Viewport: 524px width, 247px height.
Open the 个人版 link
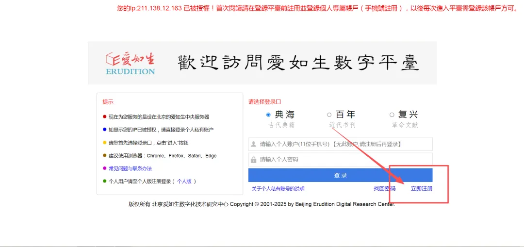pos(184,181)
